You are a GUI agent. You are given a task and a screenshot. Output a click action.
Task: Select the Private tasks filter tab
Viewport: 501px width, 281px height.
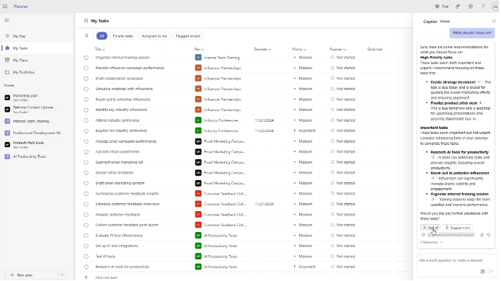(x=123, y=36)
